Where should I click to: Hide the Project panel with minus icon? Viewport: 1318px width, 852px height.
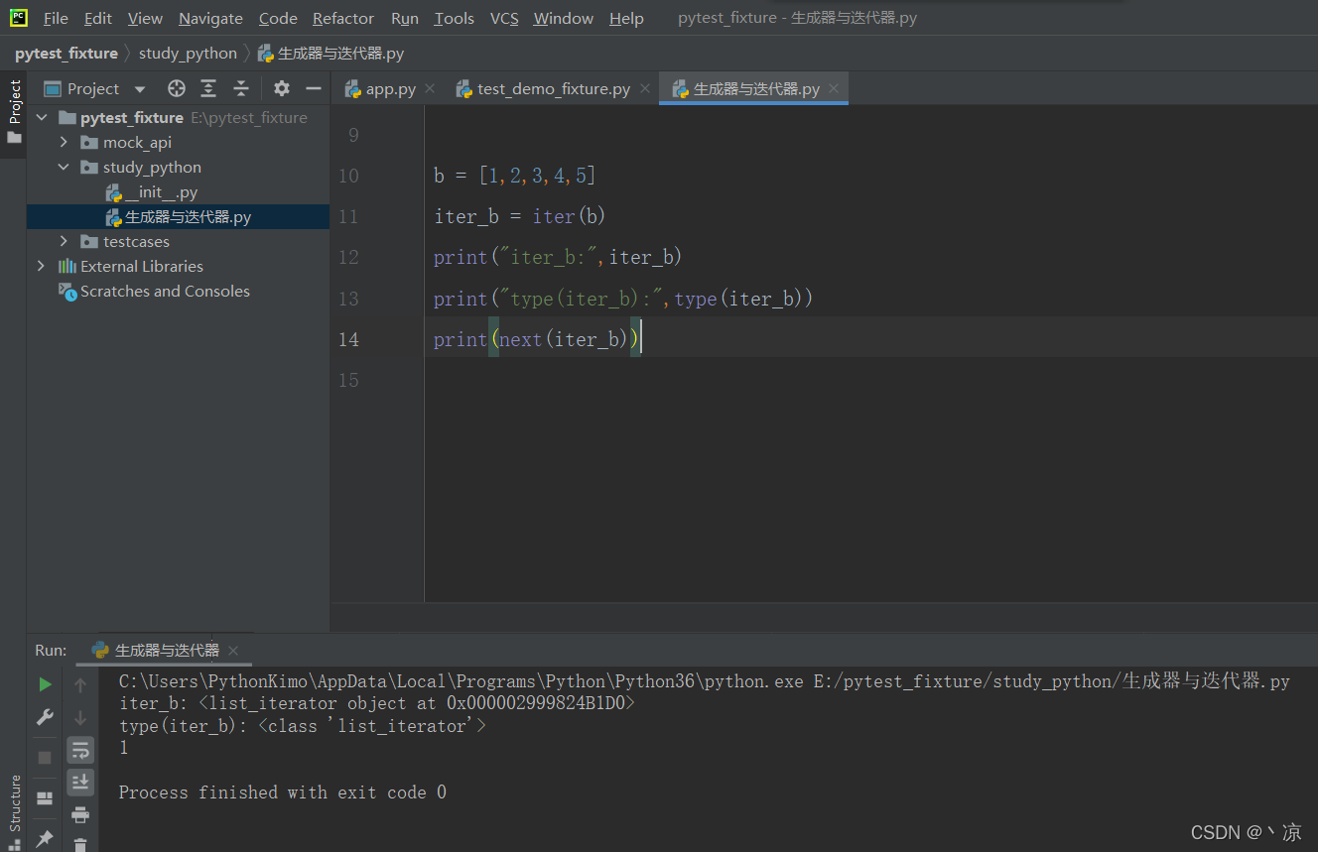(314, 88)
